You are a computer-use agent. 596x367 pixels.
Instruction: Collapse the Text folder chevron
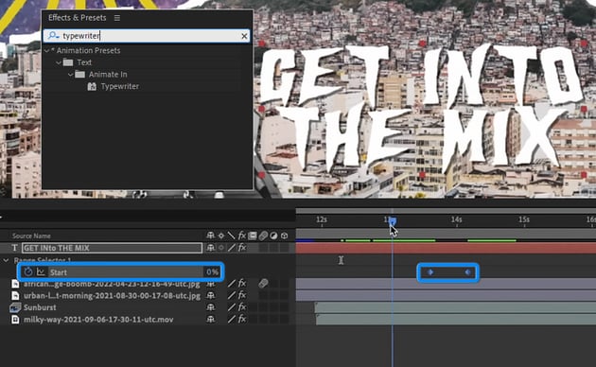tap(59, 62)
